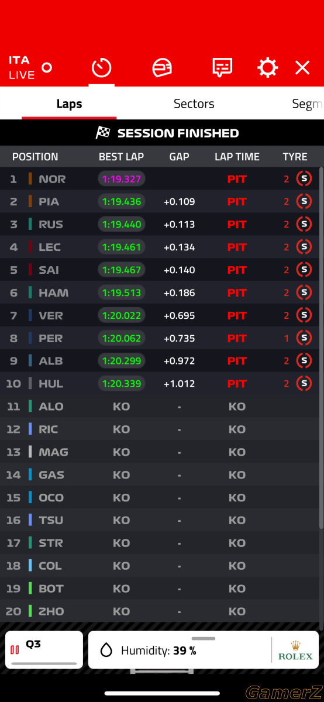This screenshot has height=702, width=324.
Task: Switch to the Sectors tab
Action: point(194,104)
